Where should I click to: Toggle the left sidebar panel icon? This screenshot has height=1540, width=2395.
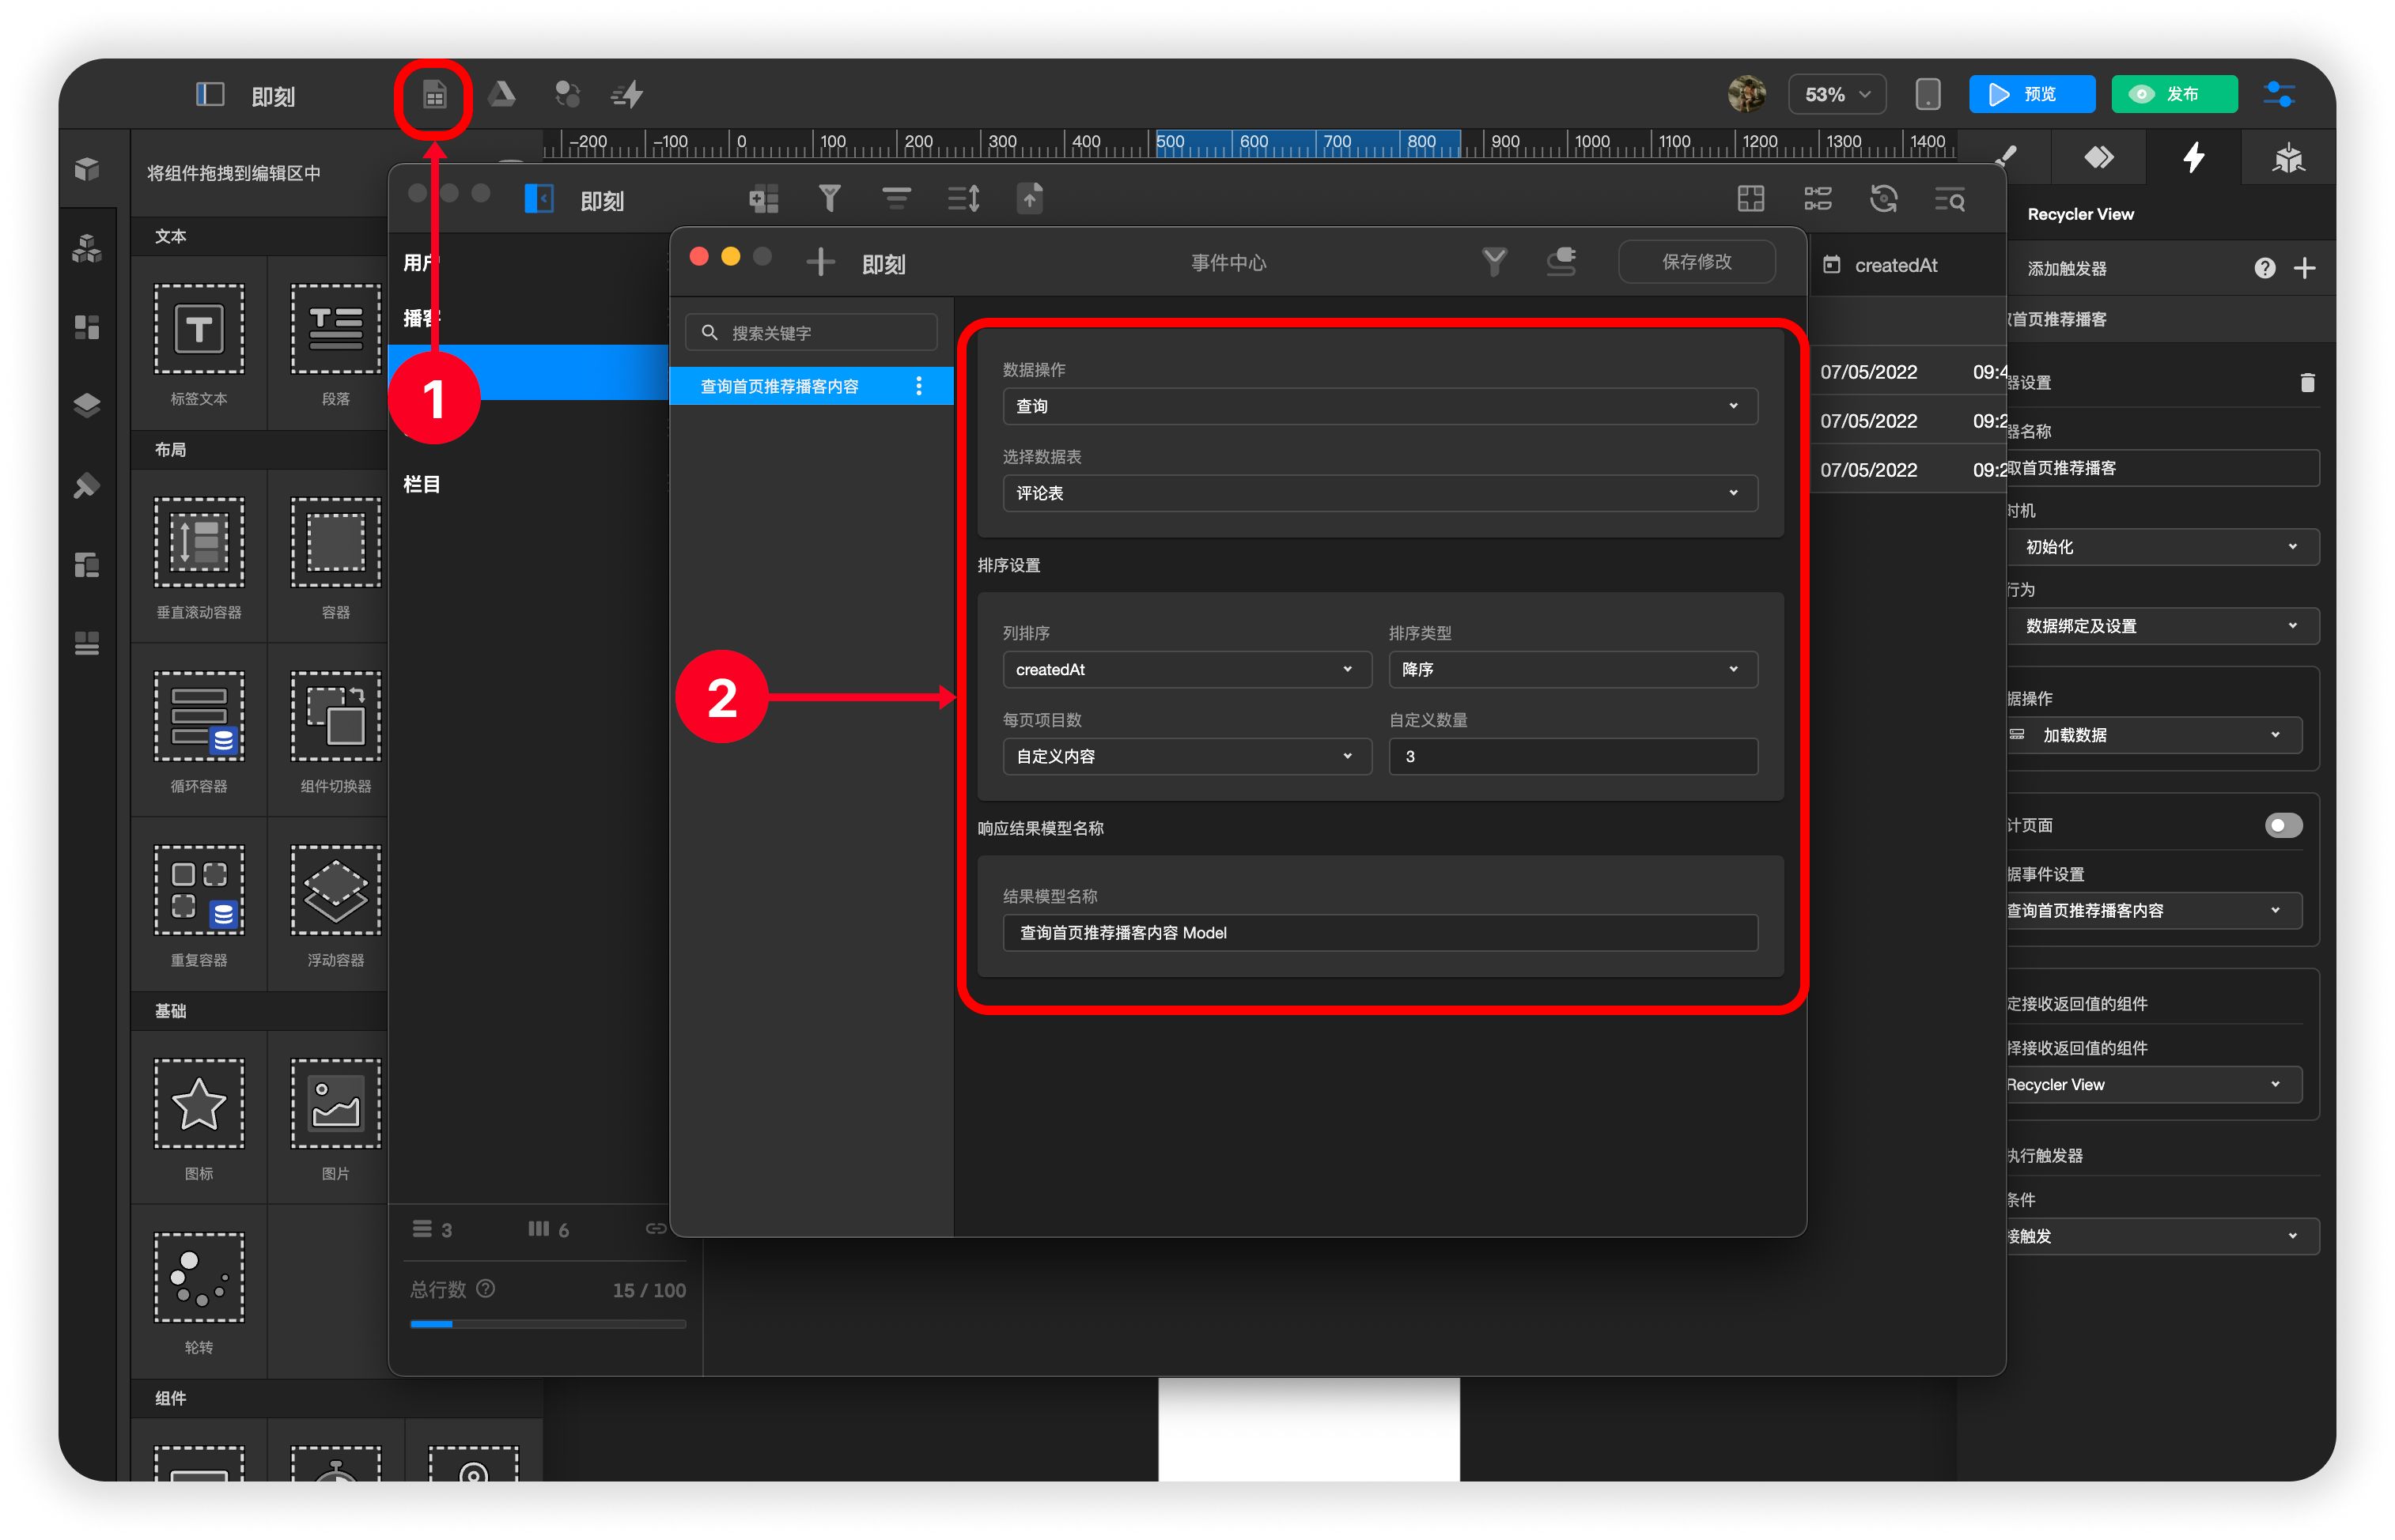coord(209,95)
